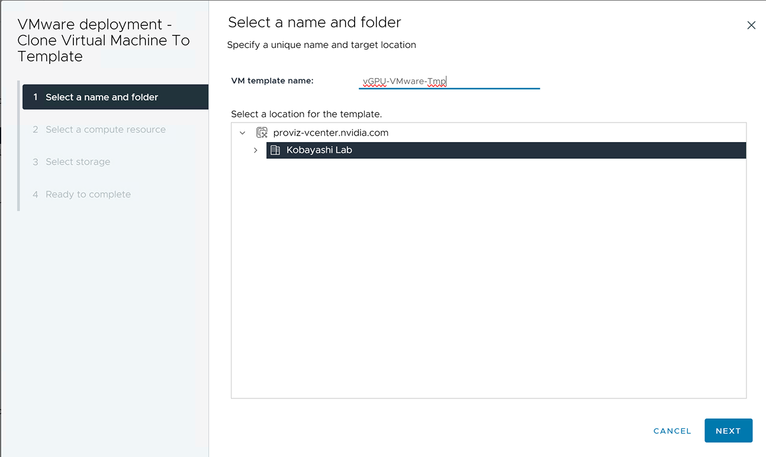The image size is (766, 457).
Task: Close the Clone Virtual Machine wizard dialog
Action: (751, 25)
